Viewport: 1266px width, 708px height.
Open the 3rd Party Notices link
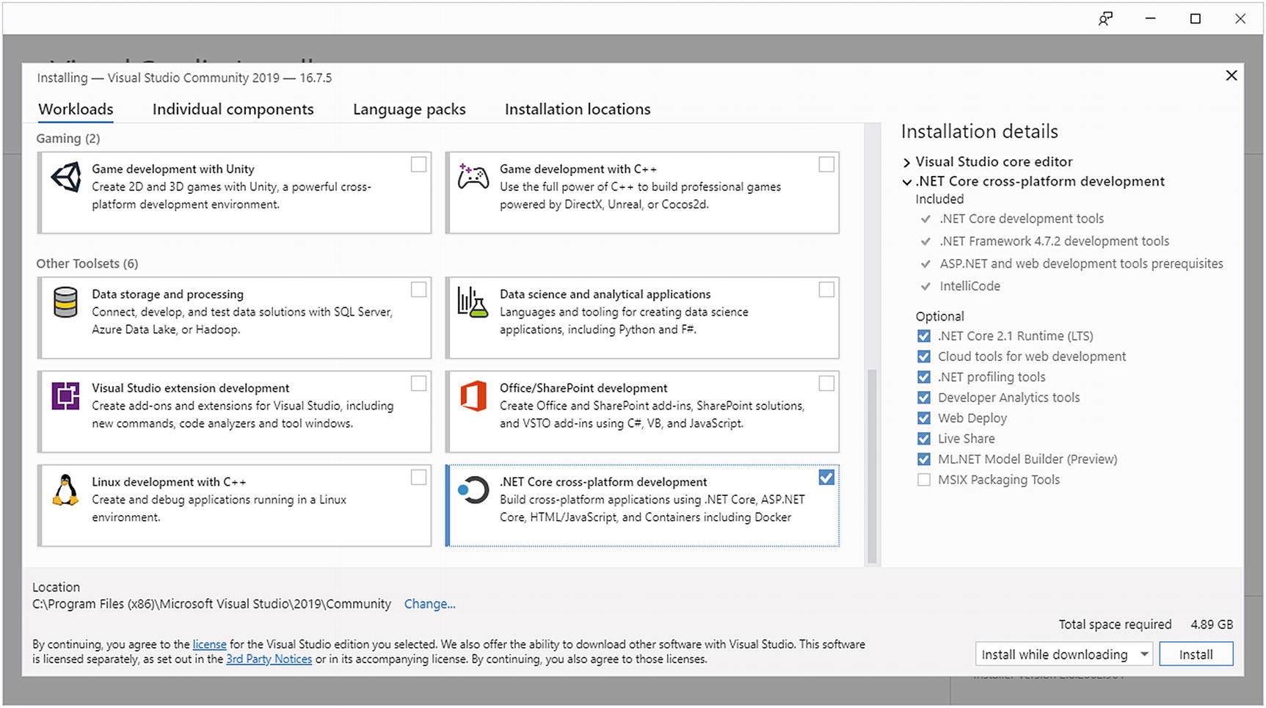point(269,659)
